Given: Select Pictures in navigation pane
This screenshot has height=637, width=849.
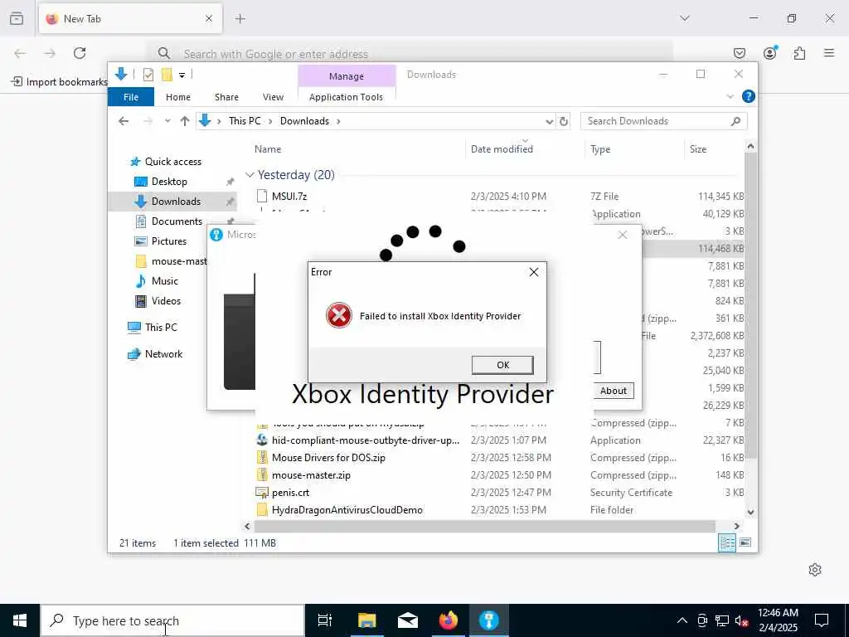Looking at the screenshot, I should click(168, 241).
